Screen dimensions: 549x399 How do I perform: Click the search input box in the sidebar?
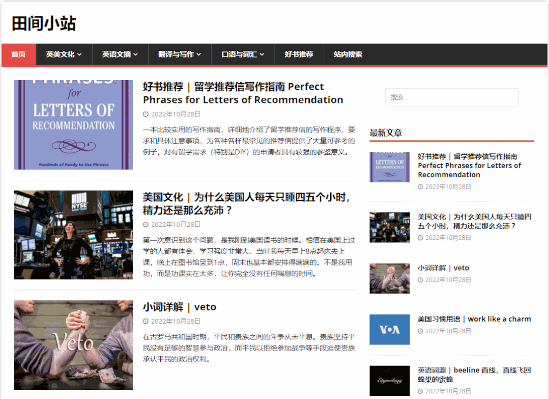451,97
